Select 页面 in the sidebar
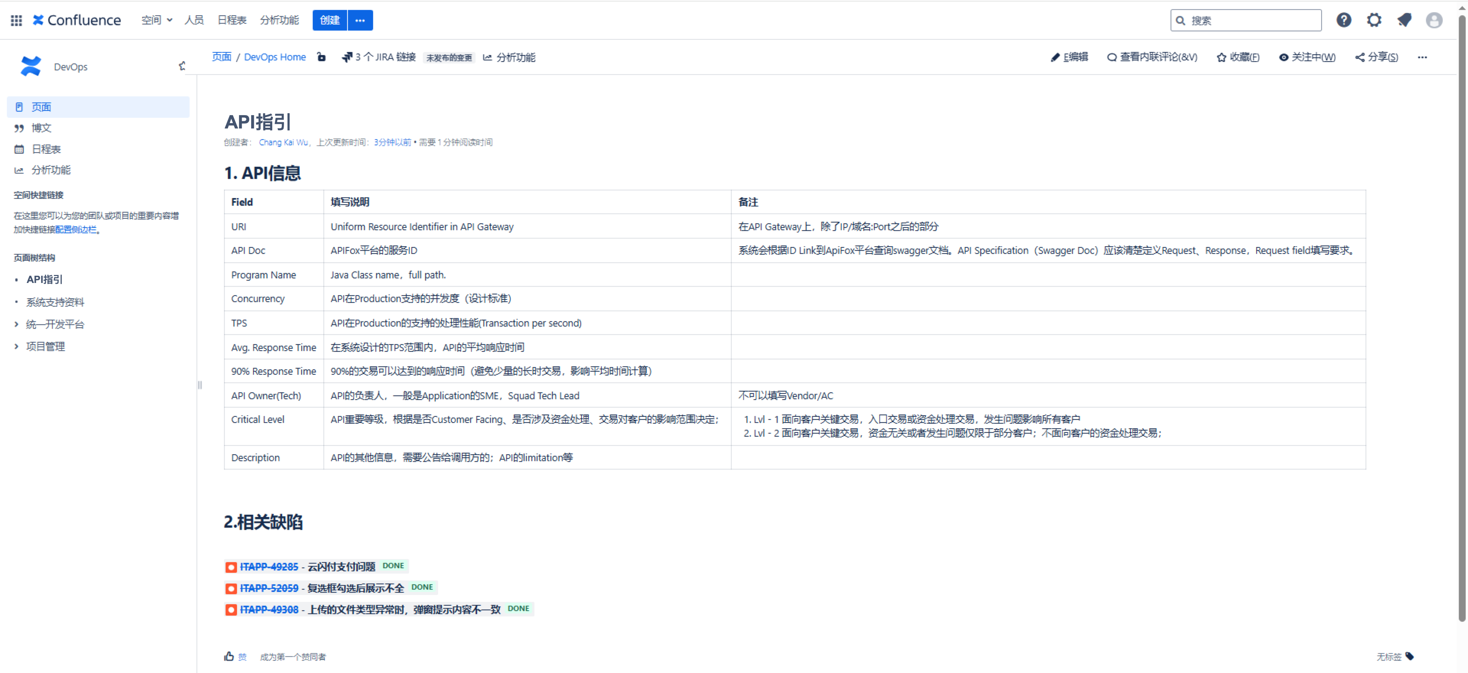 98,107
